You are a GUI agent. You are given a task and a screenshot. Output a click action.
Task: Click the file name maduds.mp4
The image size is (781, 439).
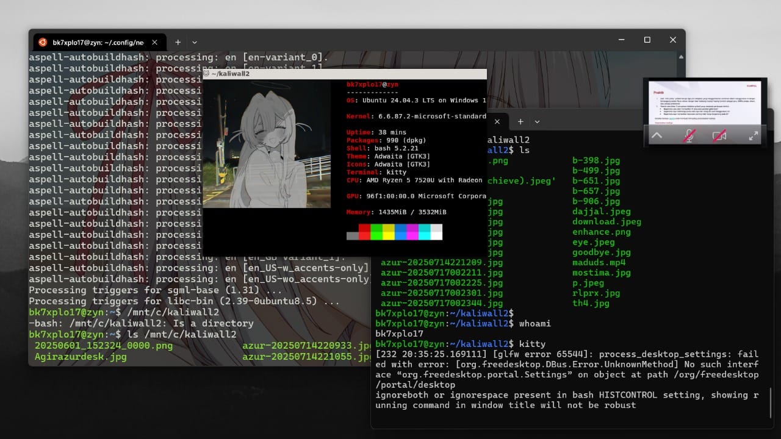coord(599,263)
